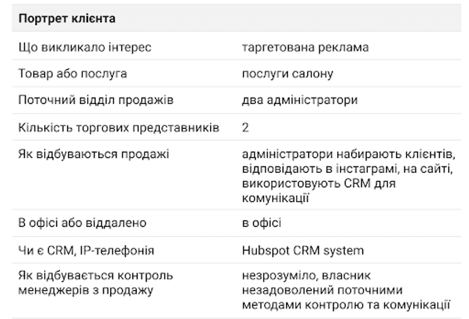This screenshot has height=319, width=469.
Task: Click the 'таргетована реклама' value cell
Action: click(x=305, y=47)
